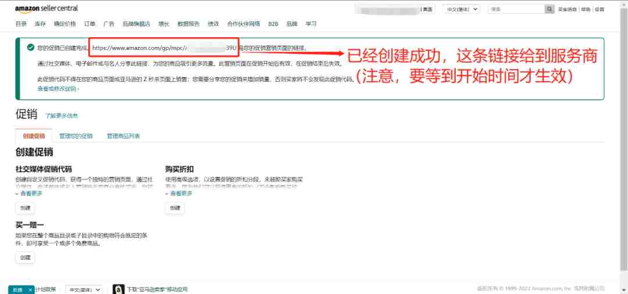This screenshot has height=294, width=628.
Task: Open the 合作伙伴网络 partner network menu
Action: 244,24
